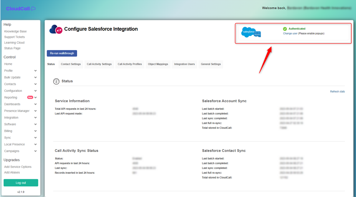Screen dimensions: 356x197
Task: Select Reporting in the sidebar
Action: pyautogui.click(x=11, y=98)
